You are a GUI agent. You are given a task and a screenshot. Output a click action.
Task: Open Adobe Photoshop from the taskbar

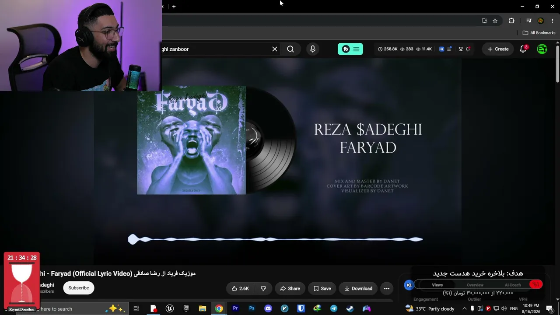(252, 308)
